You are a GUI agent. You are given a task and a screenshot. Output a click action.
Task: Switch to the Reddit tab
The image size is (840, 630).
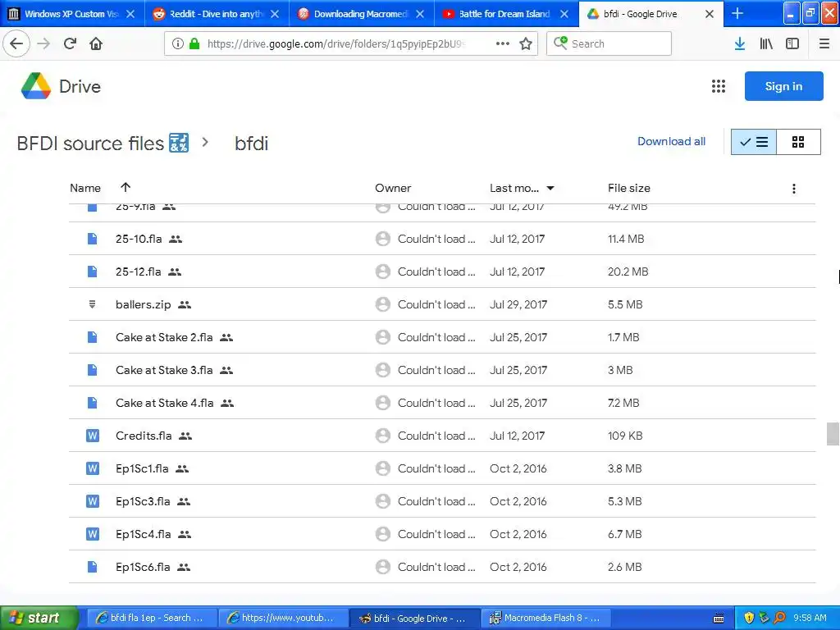click(217, 13)
